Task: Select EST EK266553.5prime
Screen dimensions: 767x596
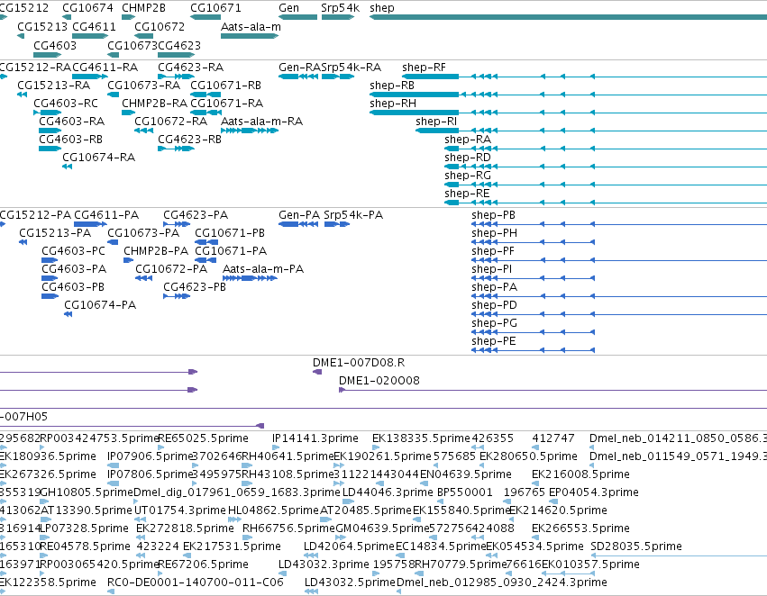Action: point(580,528)
